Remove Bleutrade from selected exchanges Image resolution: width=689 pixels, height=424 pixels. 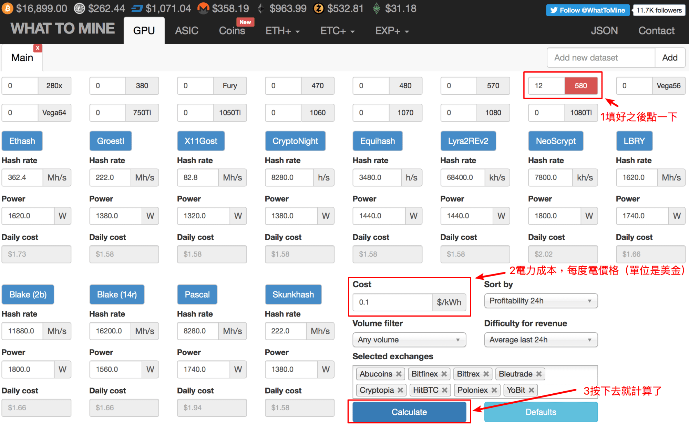point(539,374)
